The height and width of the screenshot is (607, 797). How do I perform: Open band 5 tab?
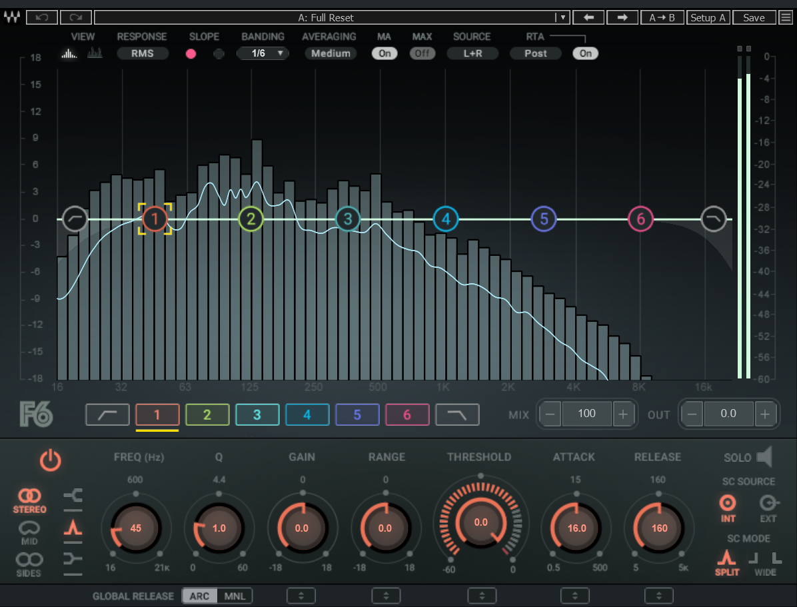click(357, 415)
